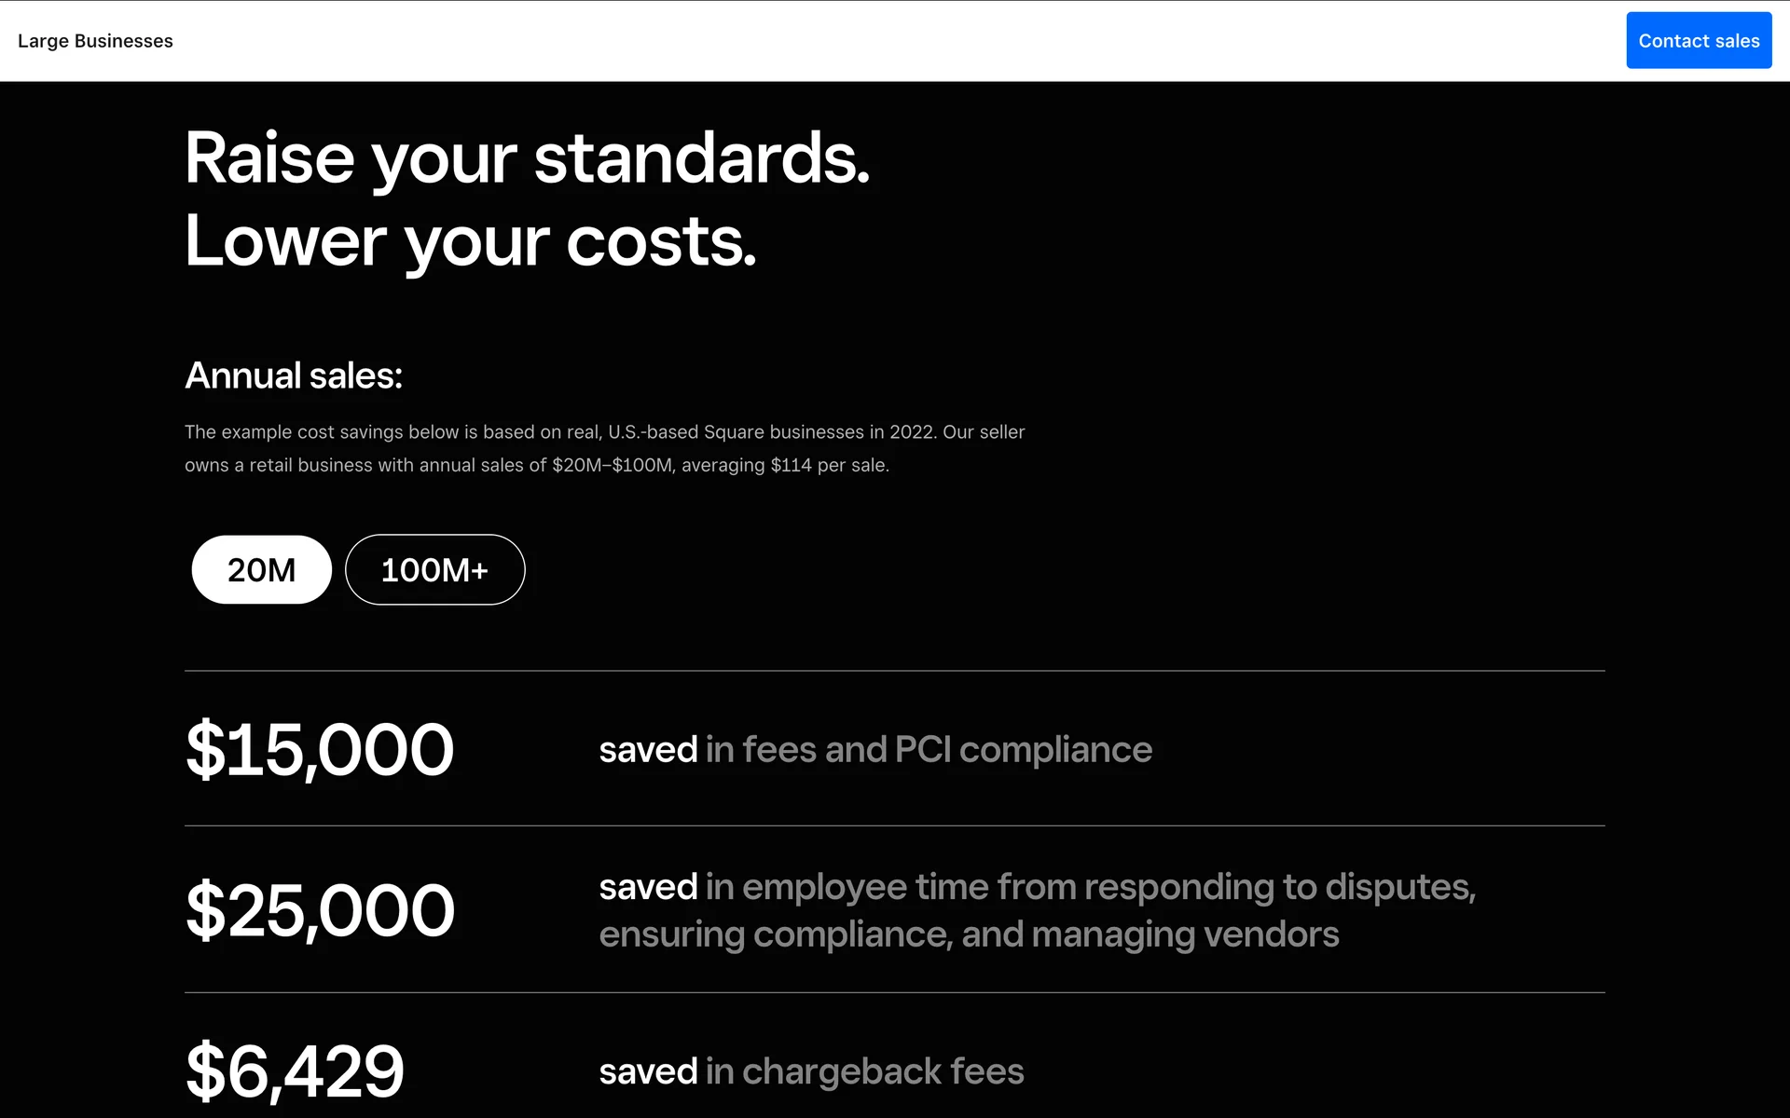This screenshot has height=1118, width=1790.
Task: Click the $25,000 savings figure
Action: pos(320,910)
